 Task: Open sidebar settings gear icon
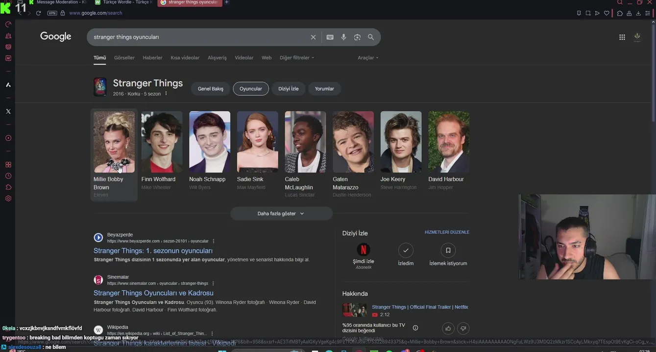click(8, 198)
